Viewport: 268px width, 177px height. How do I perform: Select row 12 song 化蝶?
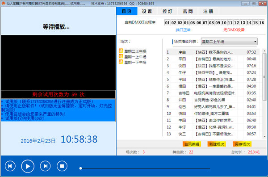(x=213, y=127)
